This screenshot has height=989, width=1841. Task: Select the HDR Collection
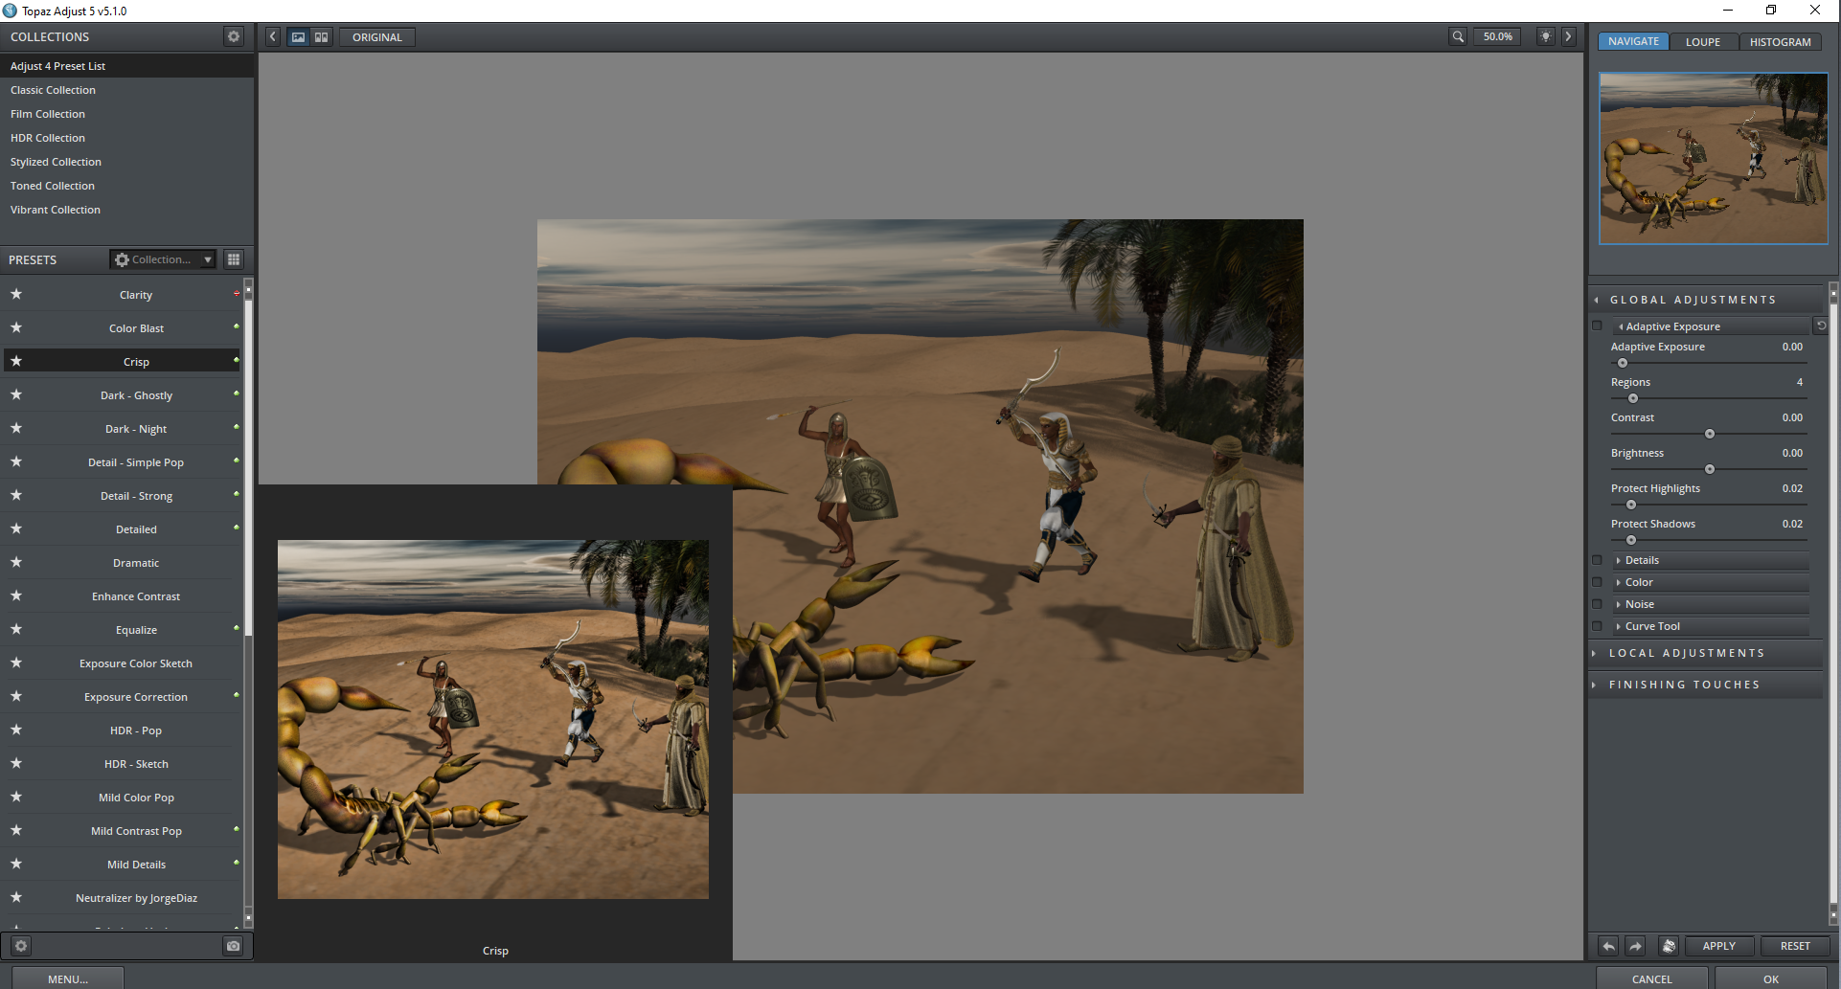pos(126,138)
